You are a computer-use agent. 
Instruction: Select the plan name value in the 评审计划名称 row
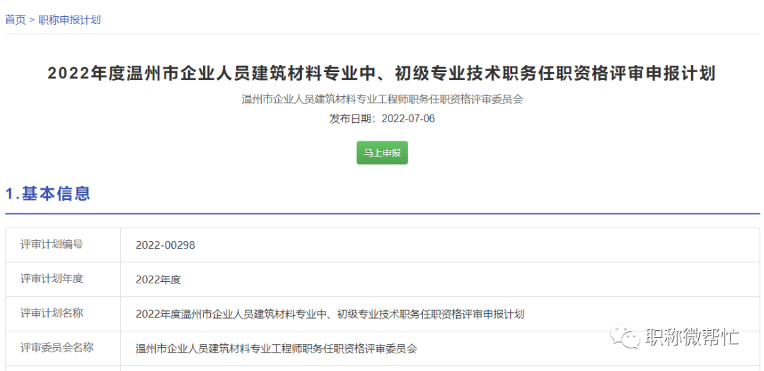(330, 314)
